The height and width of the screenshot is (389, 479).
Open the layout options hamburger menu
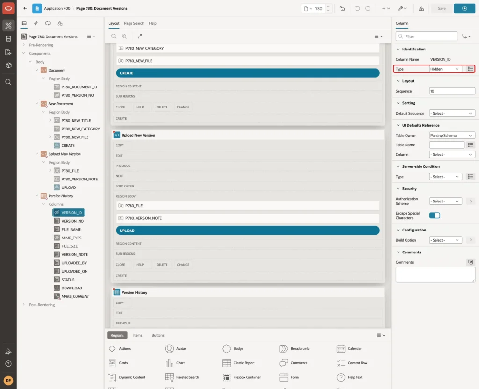pos(378,36)
